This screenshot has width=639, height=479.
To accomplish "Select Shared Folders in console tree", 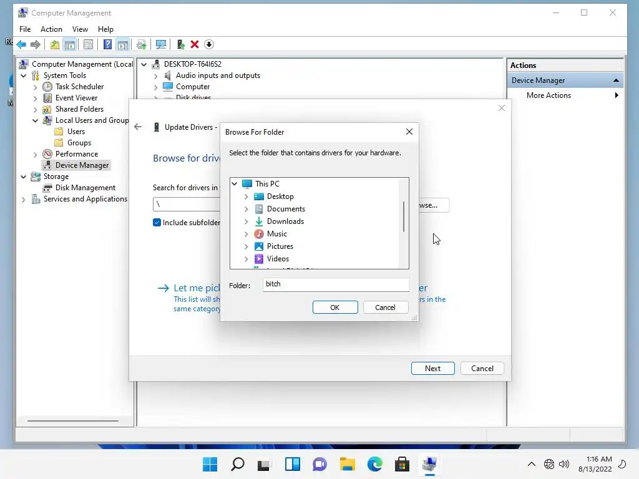I will 79,109.
